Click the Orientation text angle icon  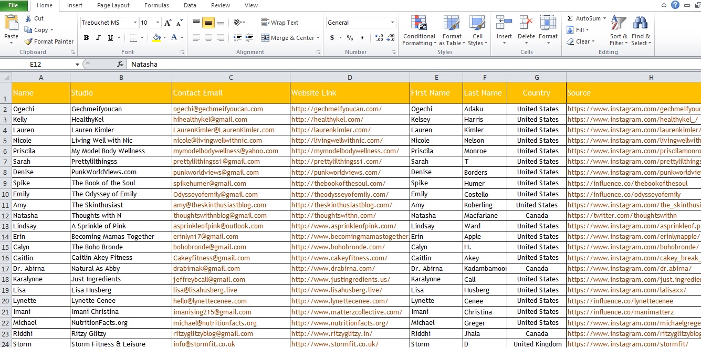pos(237,23)
